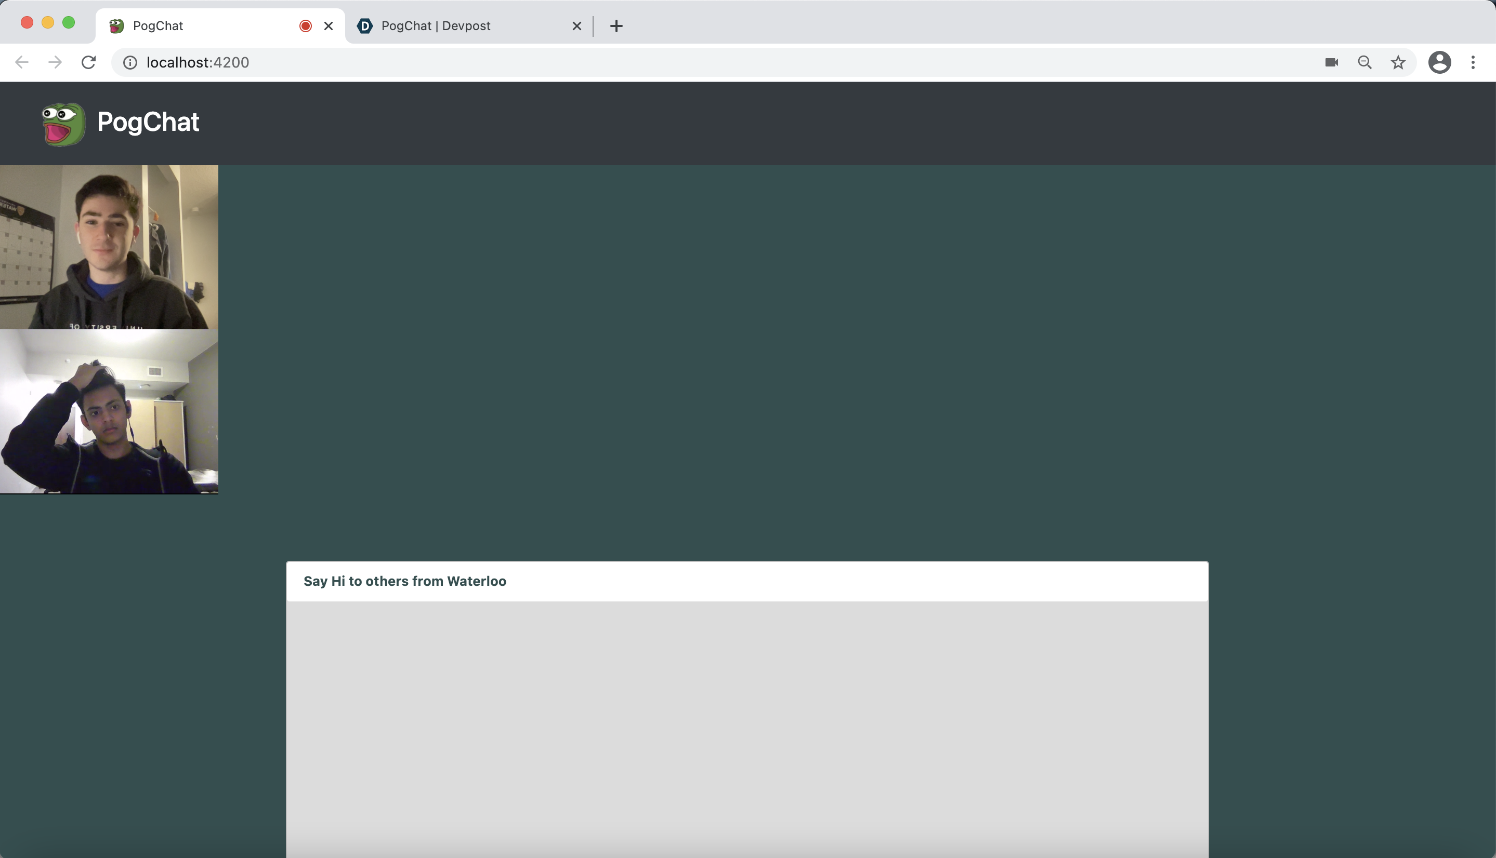Open the Chrome profile avatar
The image size is (1496, 858).
click(x=1439, y=62)
